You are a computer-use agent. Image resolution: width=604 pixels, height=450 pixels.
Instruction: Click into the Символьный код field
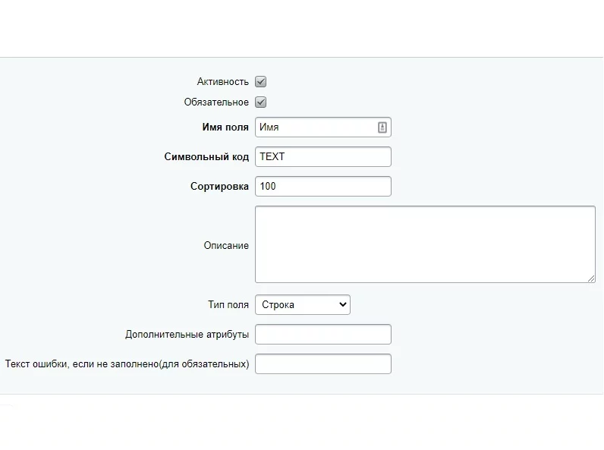coord(322,157)
